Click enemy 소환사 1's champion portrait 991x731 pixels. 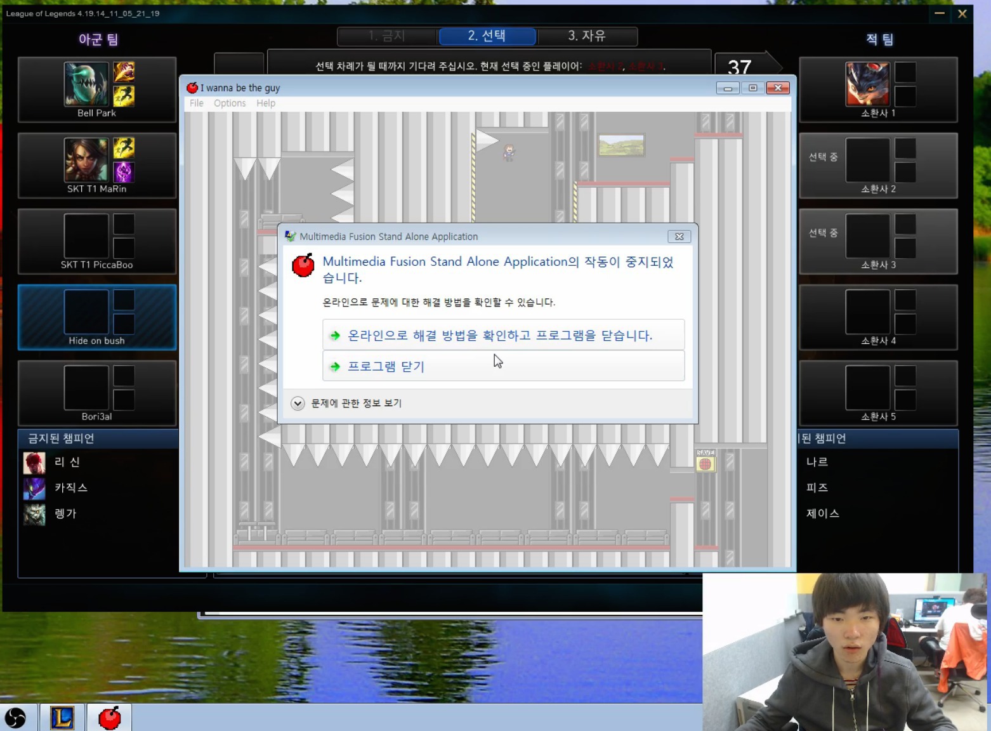coord(867,84)
